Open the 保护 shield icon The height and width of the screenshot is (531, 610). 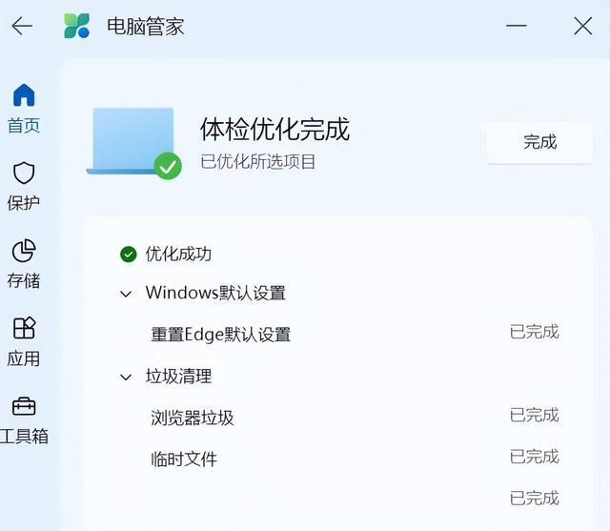tap(24, 173)
